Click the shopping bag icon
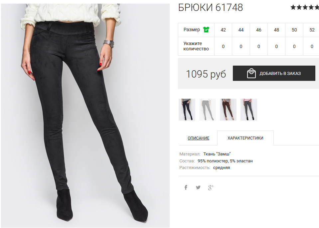 pos(251,73)
